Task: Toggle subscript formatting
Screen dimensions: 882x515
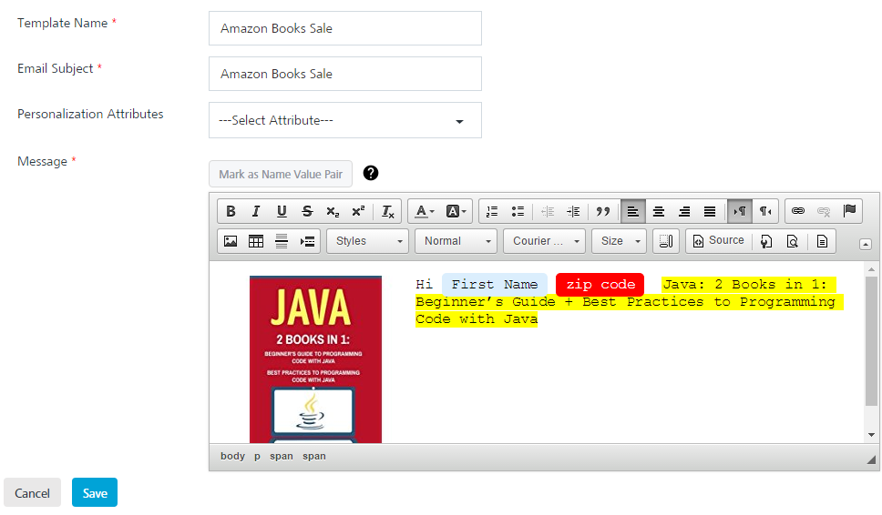Action: pyautogui.click(x=333, y=211)
